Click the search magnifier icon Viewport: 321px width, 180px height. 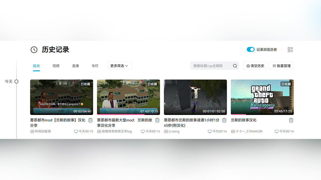coord(235,66)
